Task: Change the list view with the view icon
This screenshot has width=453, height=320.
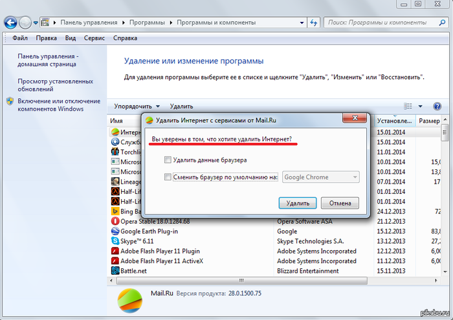Action: [408, 106]
